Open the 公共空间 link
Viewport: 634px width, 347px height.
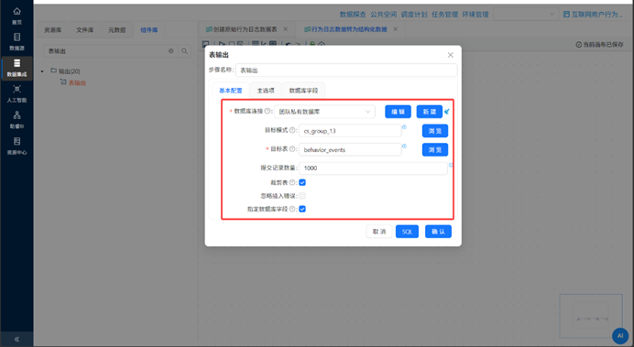click(383, 14)
